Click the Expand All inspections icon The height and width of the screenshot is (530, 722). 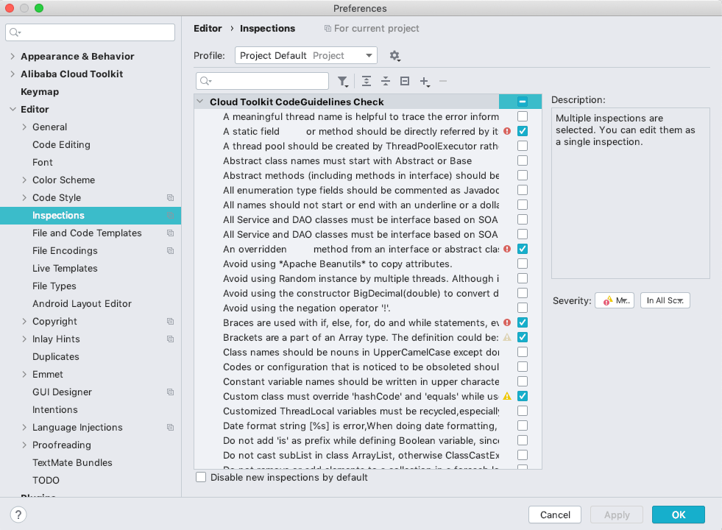click(366, 81)
